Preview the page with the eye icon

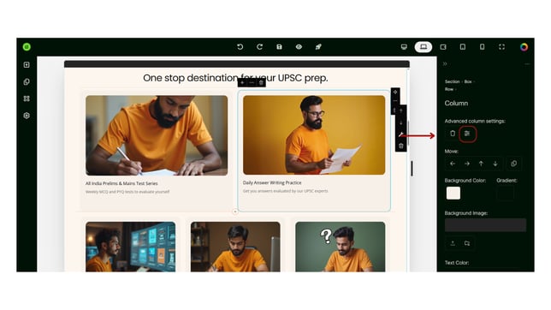pos(299,47)
